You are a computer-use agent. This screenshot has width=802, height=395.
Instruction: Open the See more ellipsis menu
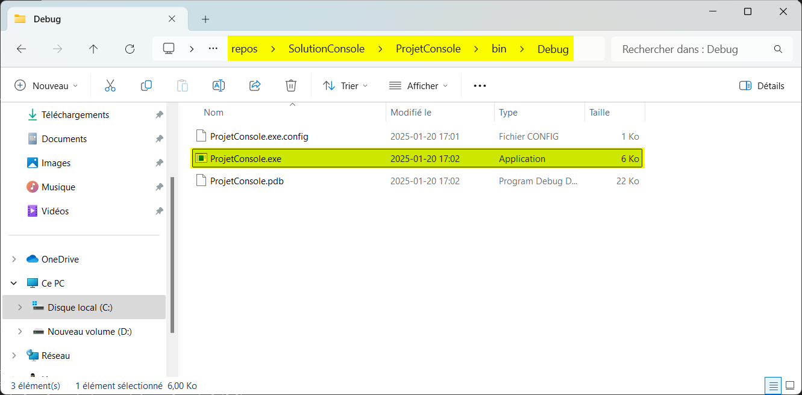pos(480,86)
